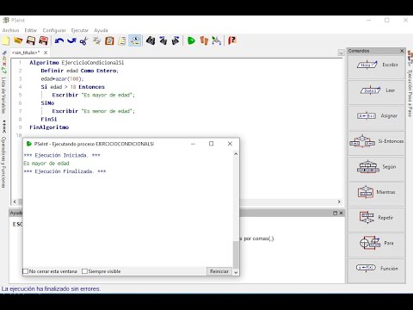413x310 pixels.
Task: Click the highlighted search toolbar icon
Action: pos(134,40)
